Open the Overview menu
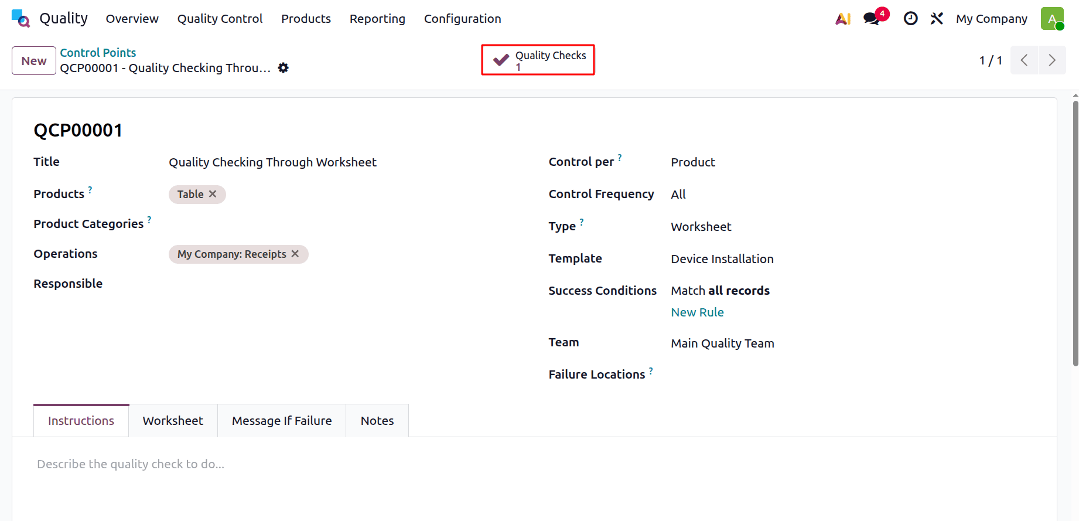 [x=132, y=19]
